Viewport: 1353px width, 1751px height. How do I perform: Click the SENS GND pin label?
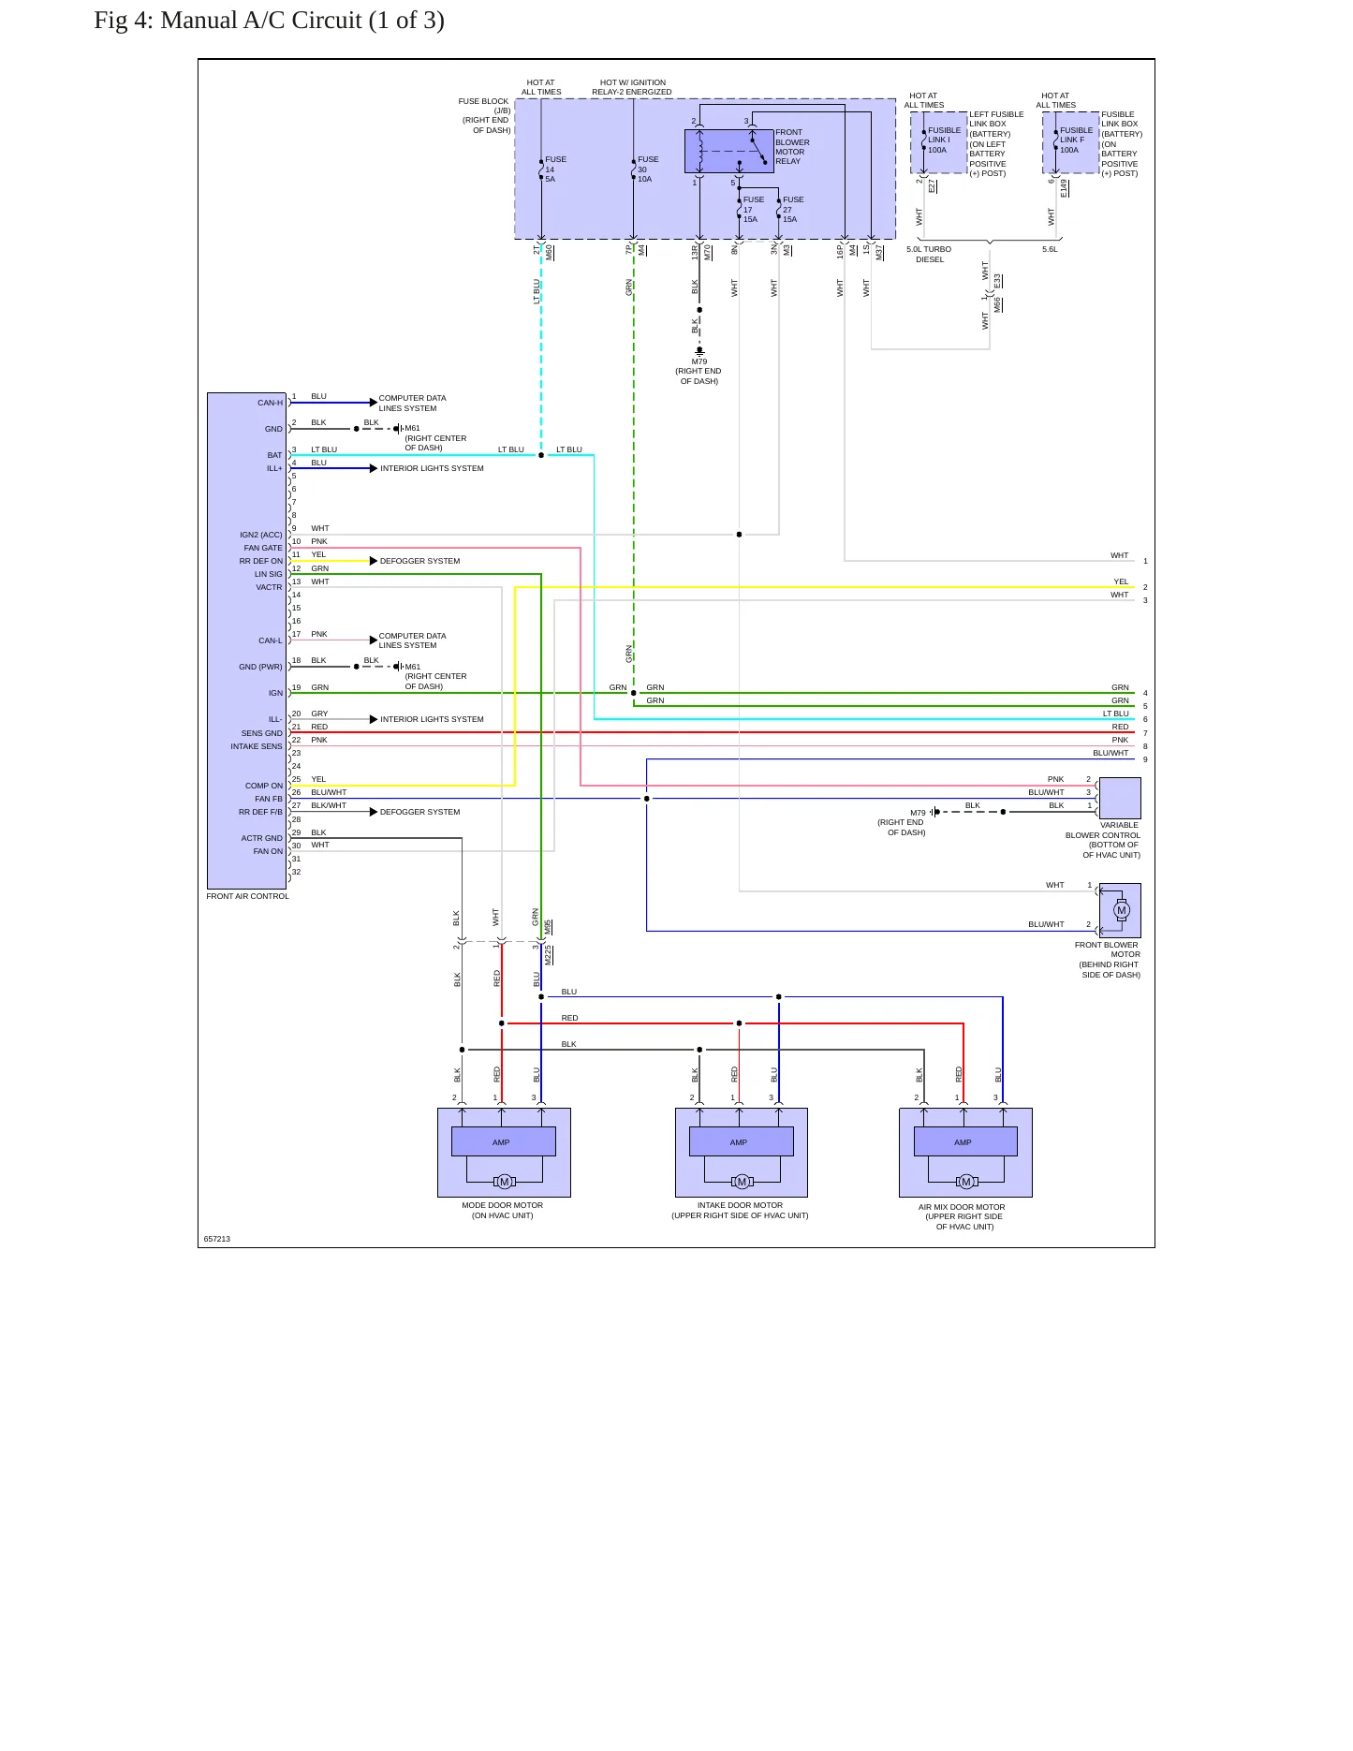(x=262, y=733)
